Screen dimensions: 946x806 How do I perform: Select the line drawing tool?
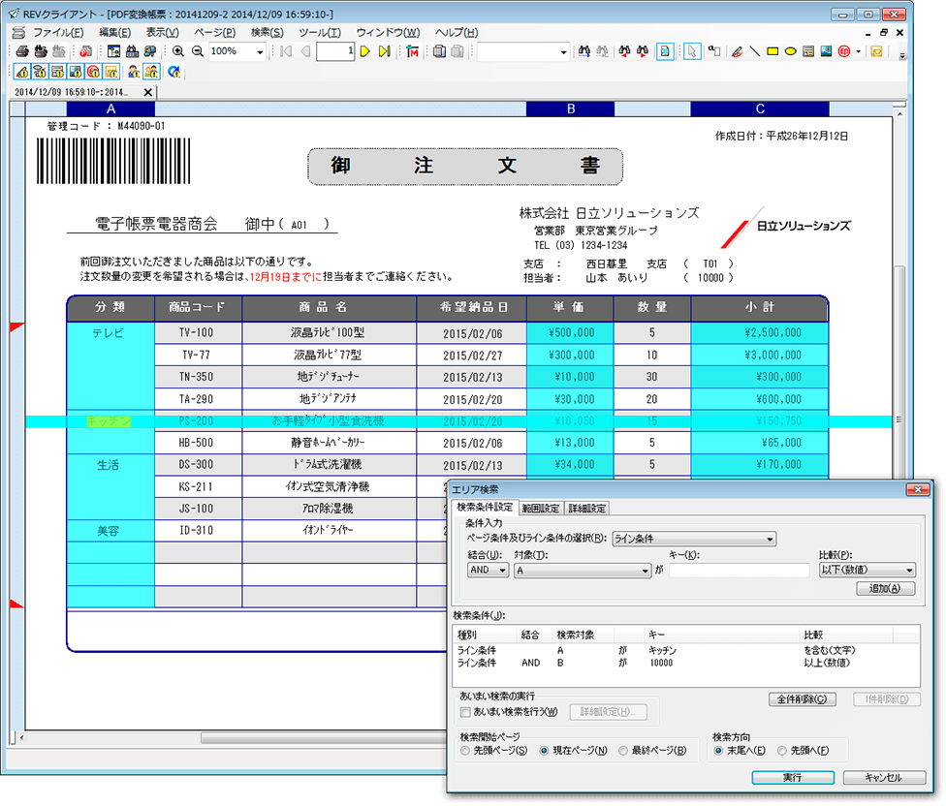(x=755, y=51)
